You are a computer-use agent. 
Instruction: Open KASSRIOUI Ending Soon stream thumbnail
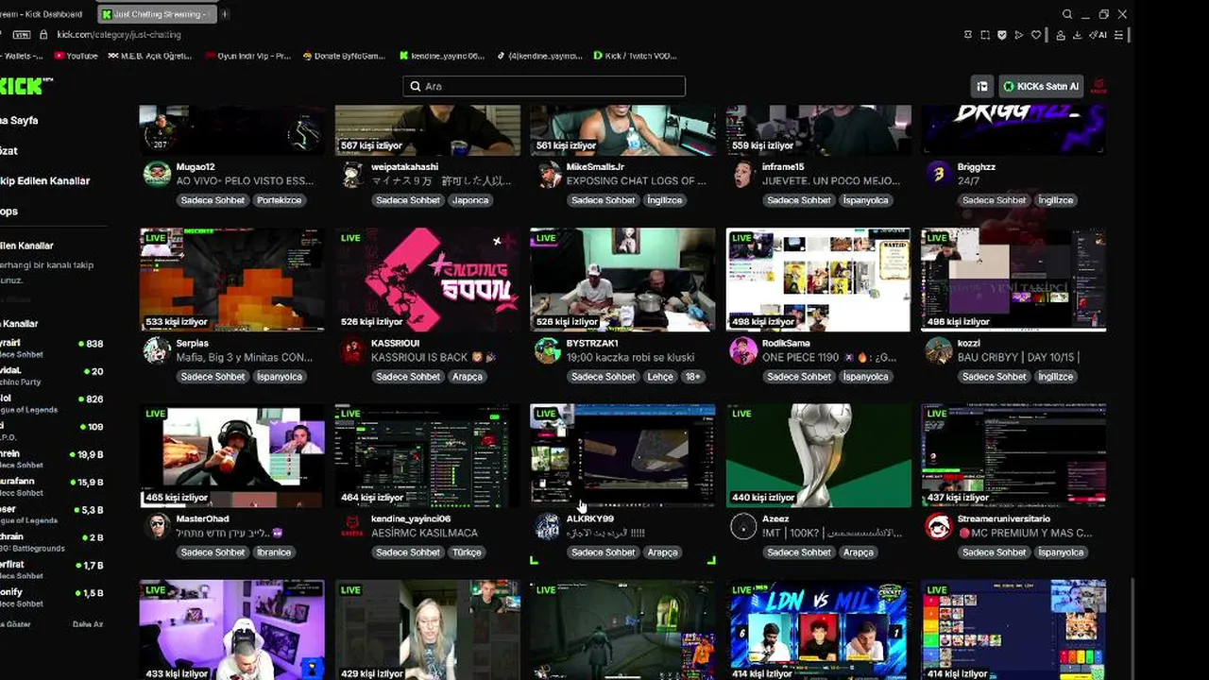pos(428,280)
